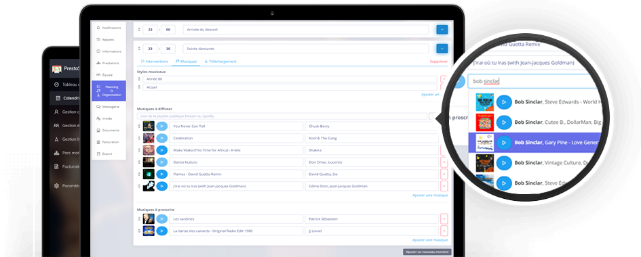Click the Deezer or Spotify playlist link field
The width and height of the screenshot is (641, 257).
[282, 116]
